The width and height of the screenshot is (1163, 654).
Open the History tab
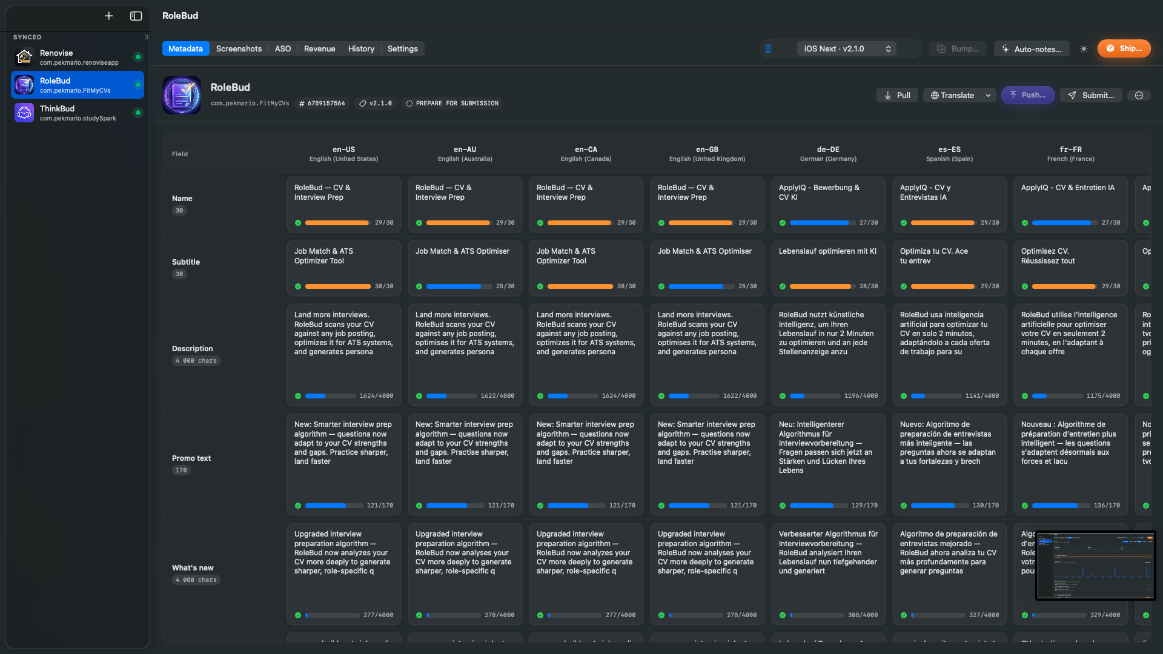(x=361, y=48)
